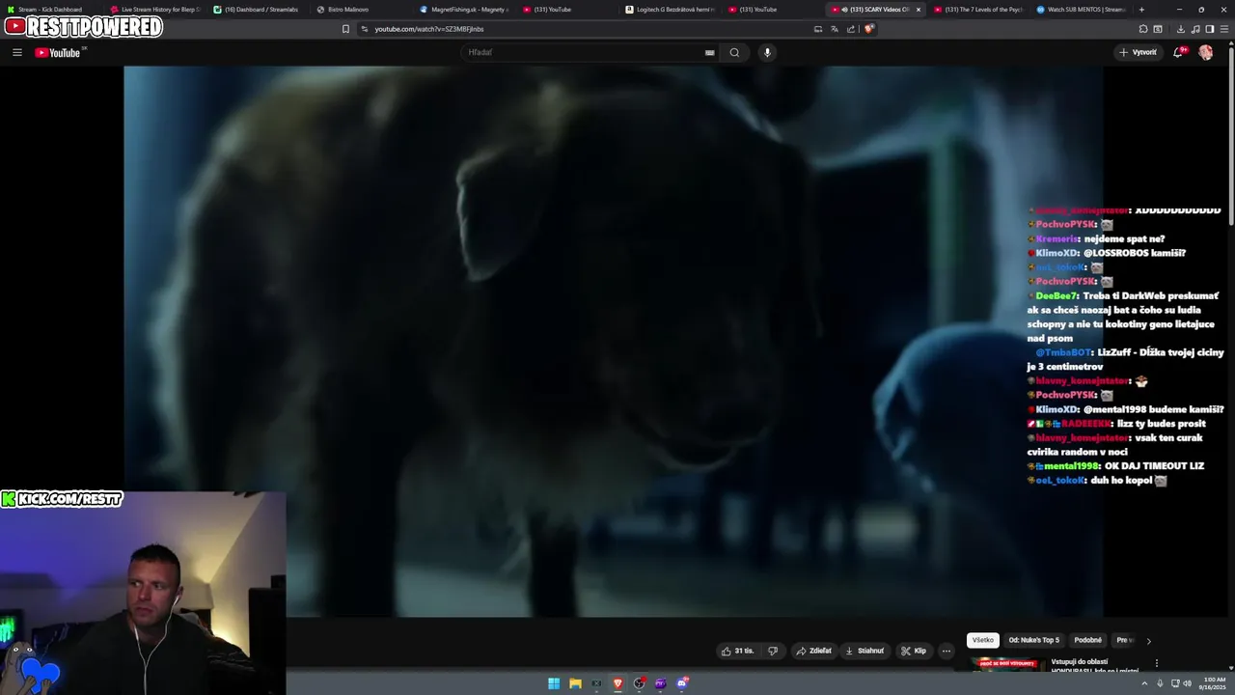Viewport: 1235px width, 695px height.
Task: Open site settings icon beside the URL
Action: tap(365, 29)
